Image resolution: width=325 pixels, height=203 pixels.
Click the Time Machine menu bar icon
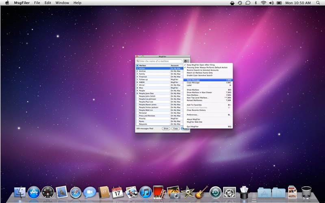240,3
